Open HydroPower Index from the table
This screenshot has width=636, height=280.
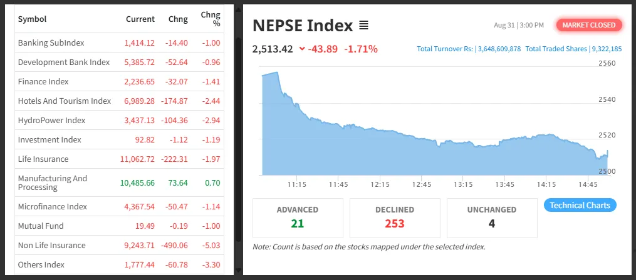point(119,121)
